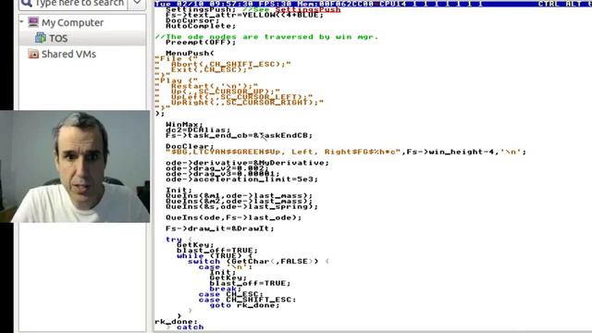
Task: Click 'QueIns(&m1,ode->last_mass);' line
Action: (239, 195)
